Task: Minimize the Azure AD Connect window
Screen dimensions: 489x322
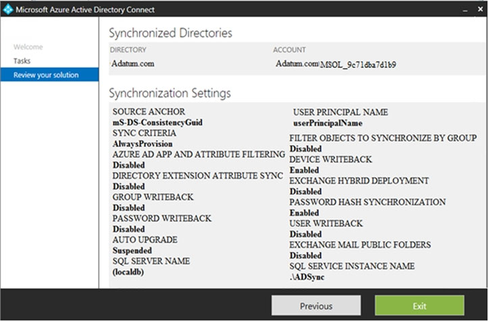Action: coord(465,10)
